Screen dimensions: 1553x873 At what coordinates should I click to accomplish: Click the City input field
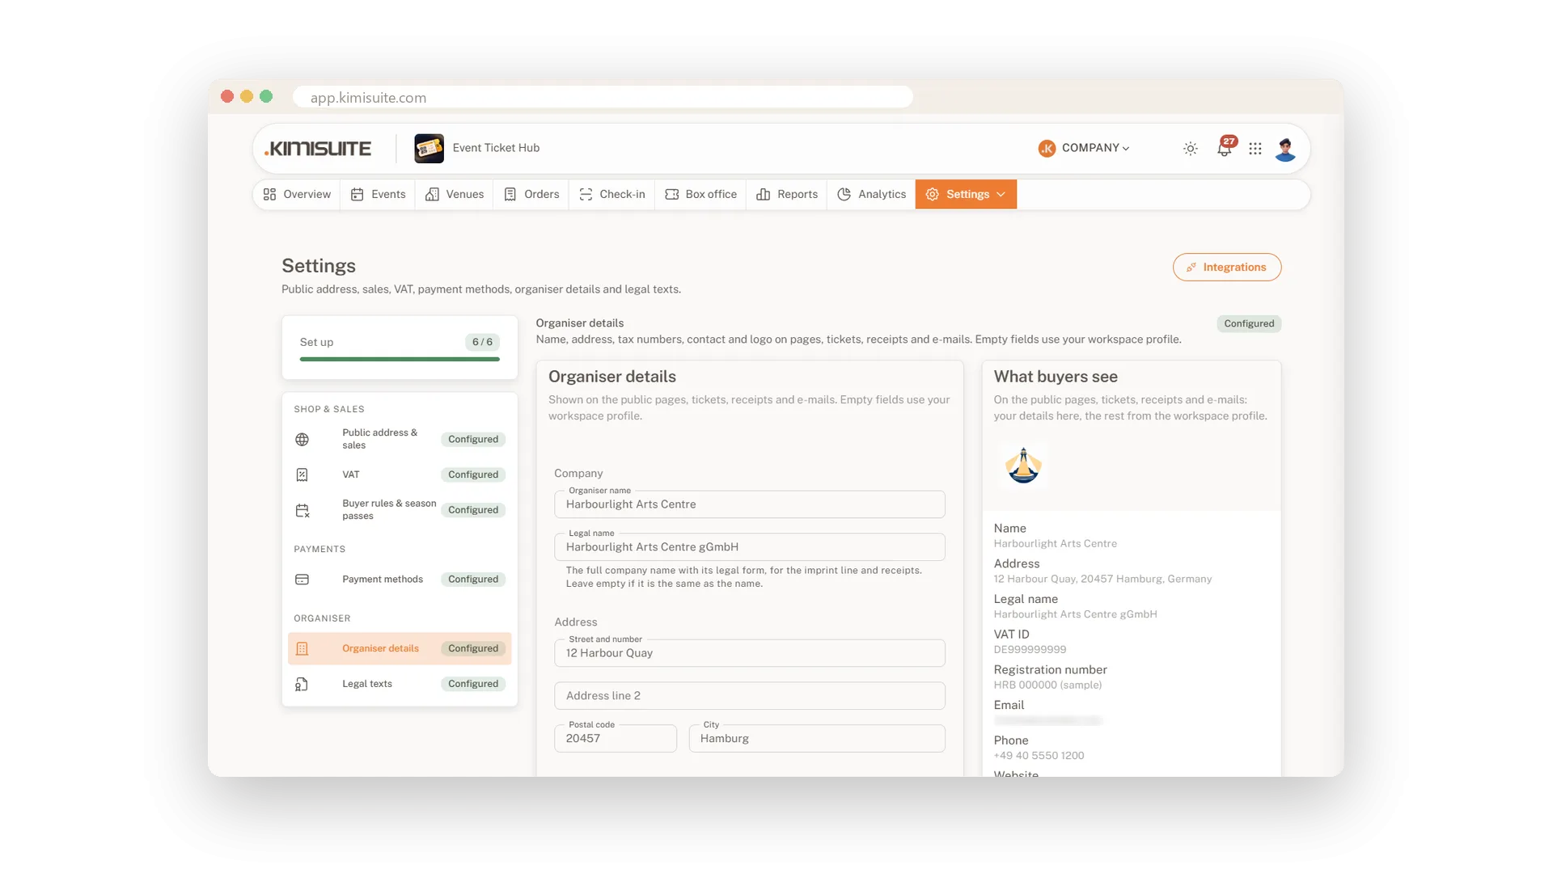click(x=817, y=739)
